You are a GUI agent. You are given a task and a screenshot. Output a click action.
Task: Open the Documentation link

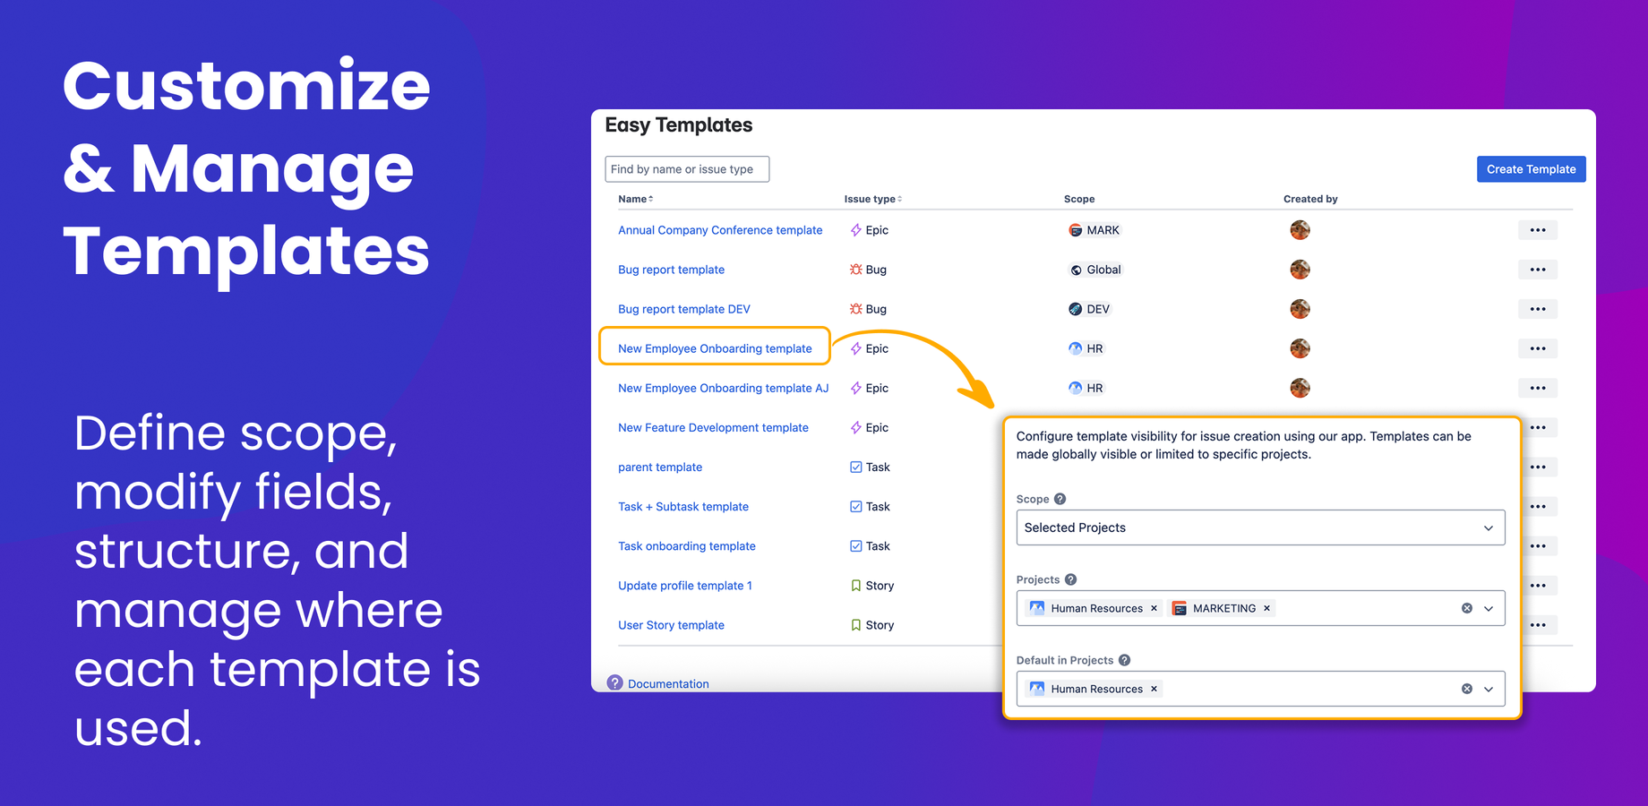tap(668, 683)
